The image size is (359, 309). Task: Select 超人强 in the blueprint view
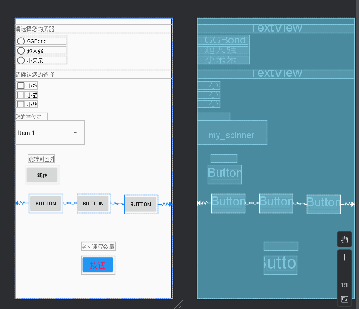click(223, 50)
